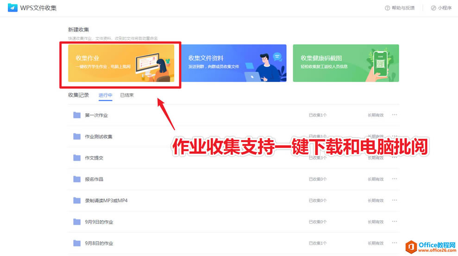
Task: Click 长期有效 status for 9月8日的作业
Action: coord(376,243)
